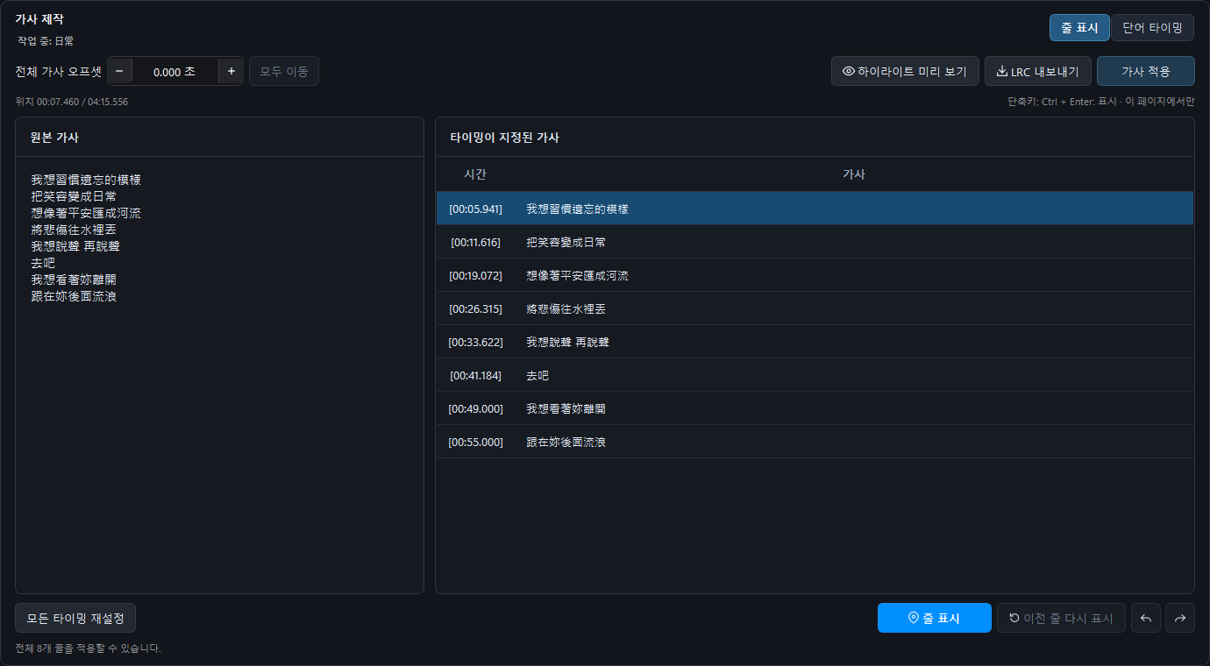This screenshot has width=1210, height=666.
Task: Click the redo arrow icon button
Action: (1180, 618)
